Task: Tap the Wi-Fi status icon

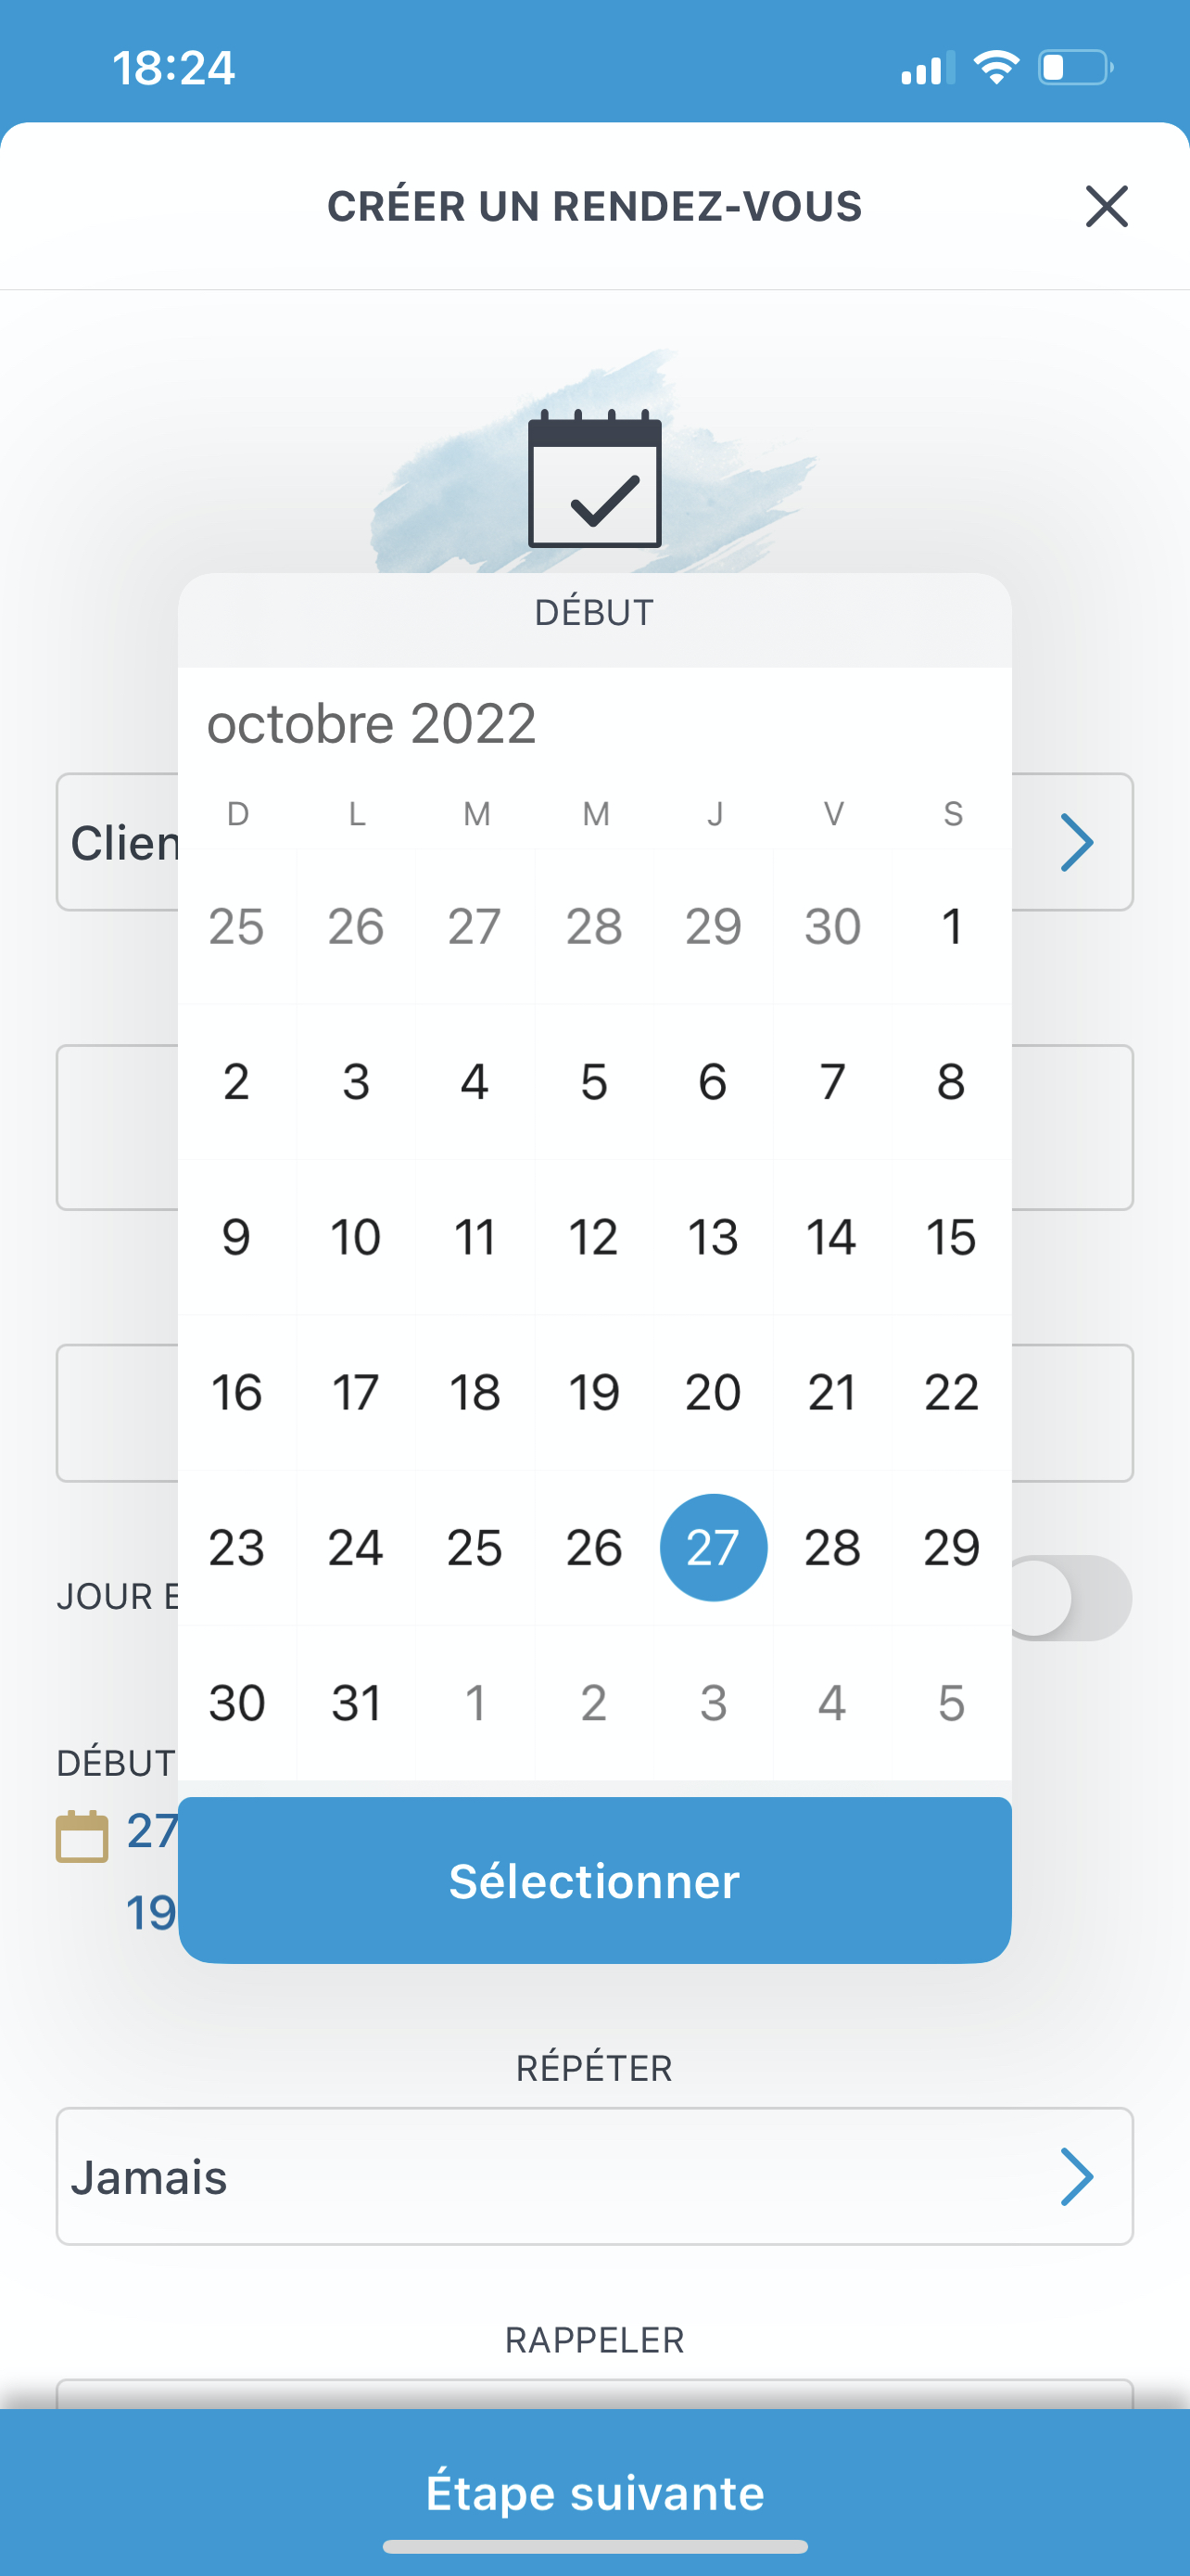Action: click(995, 68)
